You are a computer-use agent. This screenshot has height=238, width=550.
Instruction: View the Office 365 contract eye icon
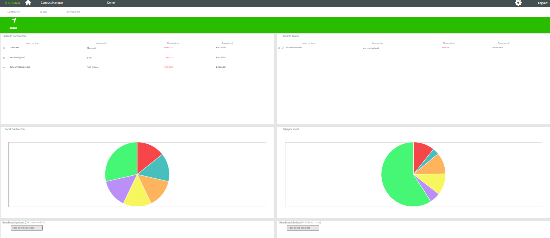point(4,48)
